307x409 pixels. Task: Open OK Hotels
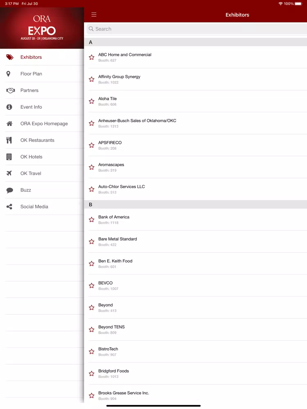42,157
